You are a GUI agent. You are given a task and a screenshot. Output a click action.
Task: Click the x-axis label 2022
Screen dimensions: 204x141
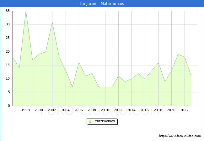[185, 110]
